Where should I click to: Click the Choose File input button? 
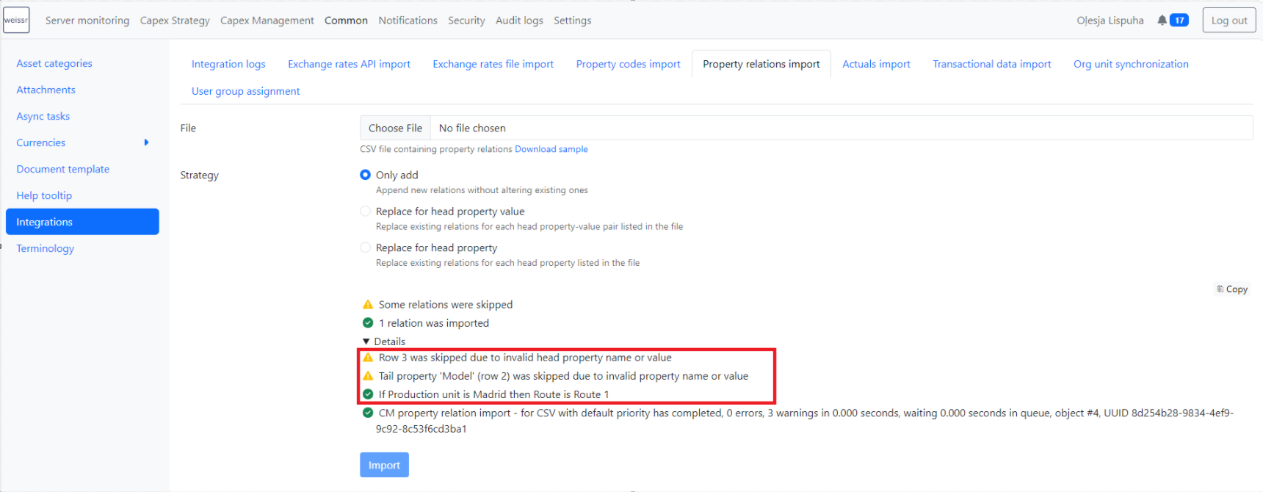coord(395,128)
